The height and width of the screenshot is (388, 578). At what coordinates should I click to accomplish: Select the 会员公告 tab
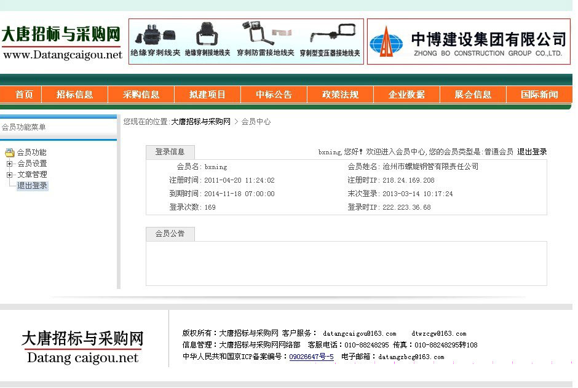click(x=170, y=234)
